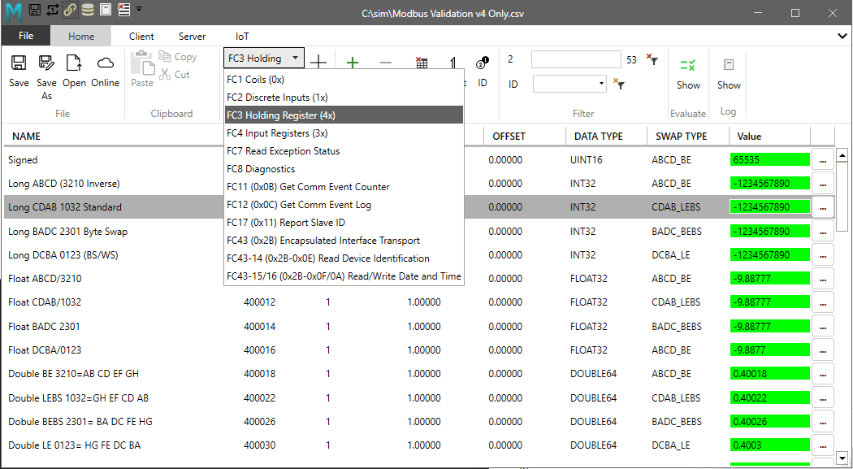
Task: Click ellipsis button for Float CDAB/1032 row
Action: (822, 302)
